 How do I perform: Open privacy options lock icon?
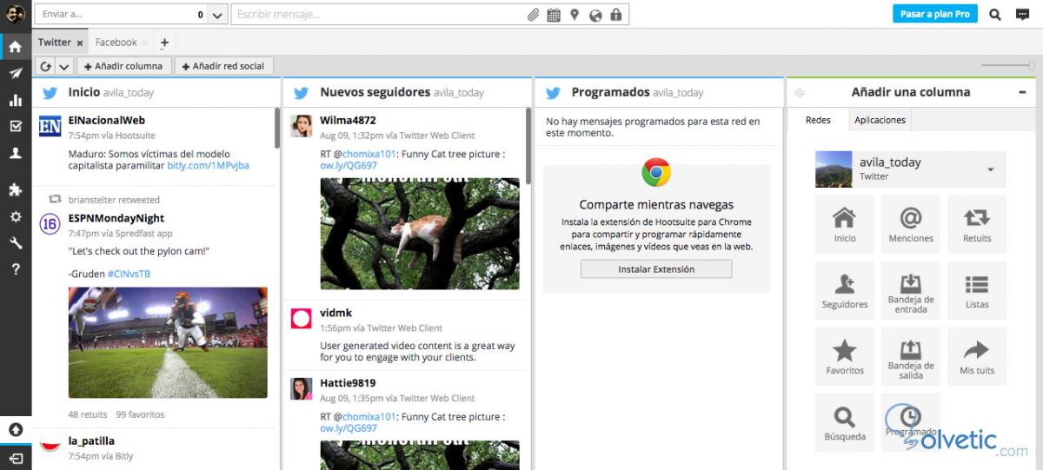(x=616, y=15)
